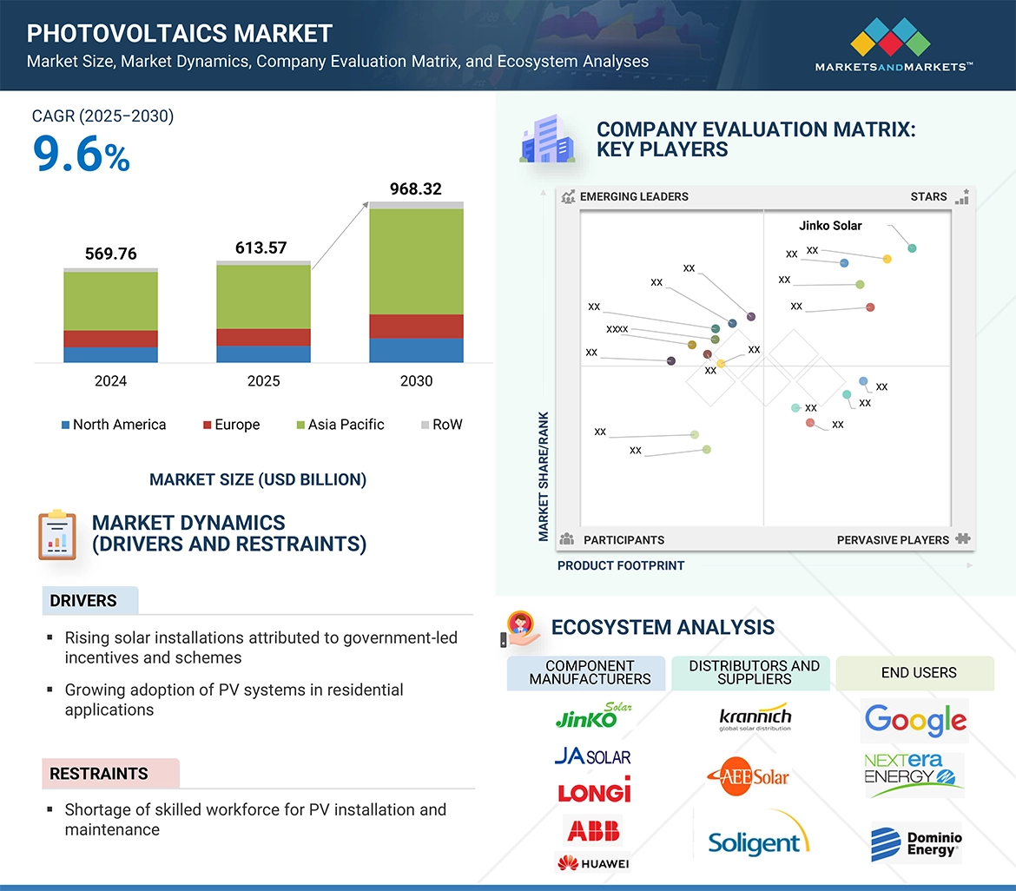The image size is (1016, 891).
Task: Select the Asia Pacific green legend swatch
Action: [300, 426]
